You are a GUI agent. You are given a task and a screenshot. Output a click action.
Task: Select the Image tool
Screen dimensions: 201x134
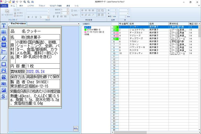tap(4, 70)
